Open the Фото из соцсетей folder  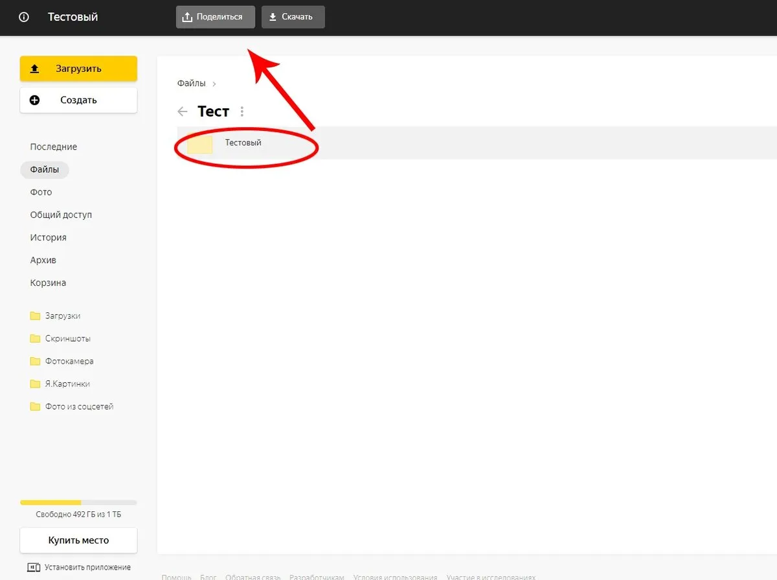72,407
